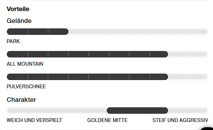Image resolution: width=213 pixels, height=130 pixels.
Task: Select the GOLDENE MITTE label
Action: [107, 120]
